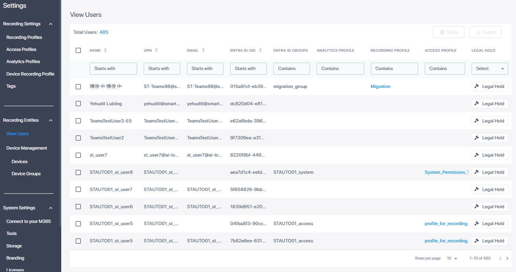Go to the next page of users
Viewport: 516px width, 272px height.
[507, 258]
